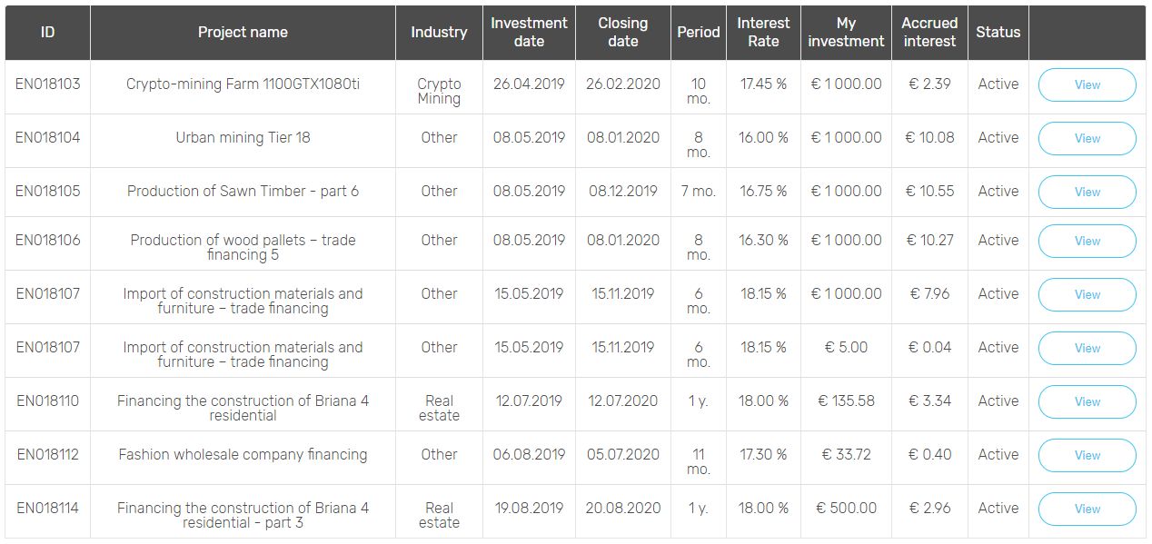The height and width of the screenshot is (544, 1152).
Task: Open View for Crypto-mining Farm project
Action: [1087, 84]
